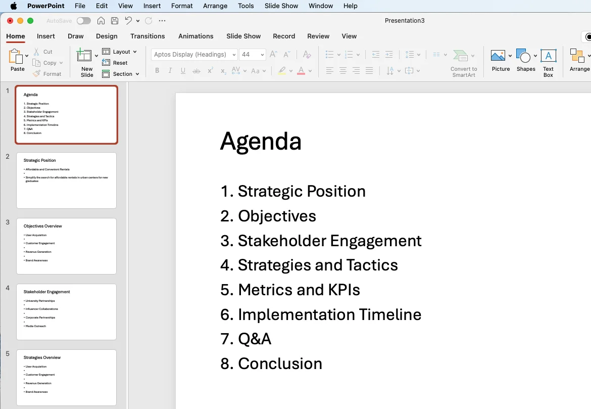
Task: Switch to the Transitions tab
Action: (147, 36)
